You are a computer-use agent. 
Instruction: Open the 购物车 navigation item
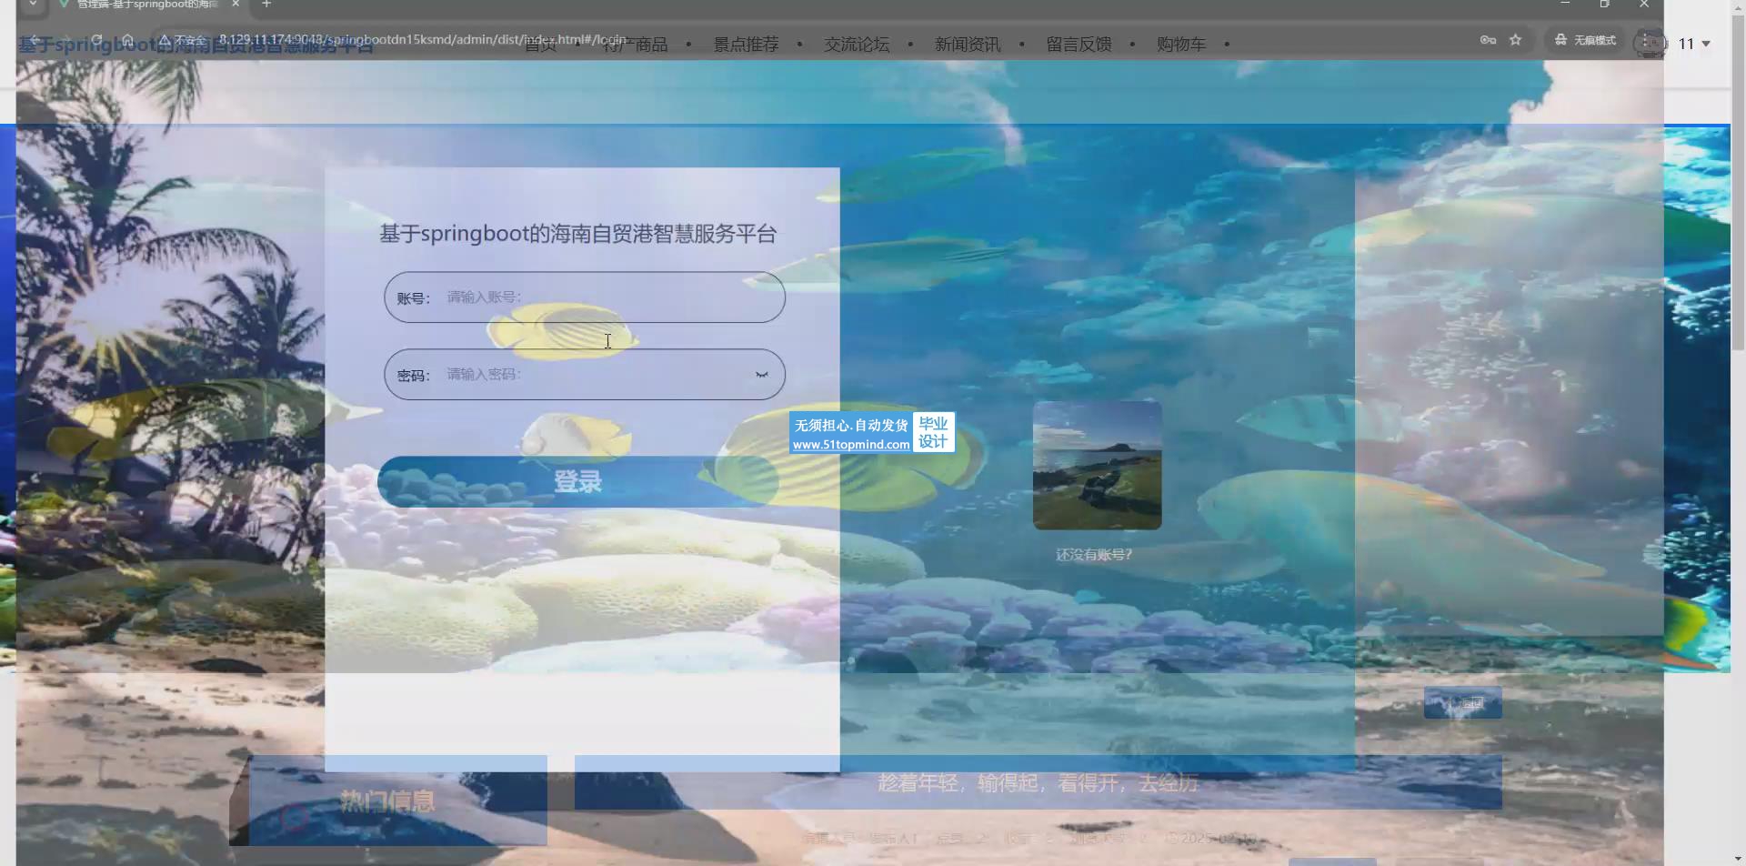[1180, 45]
